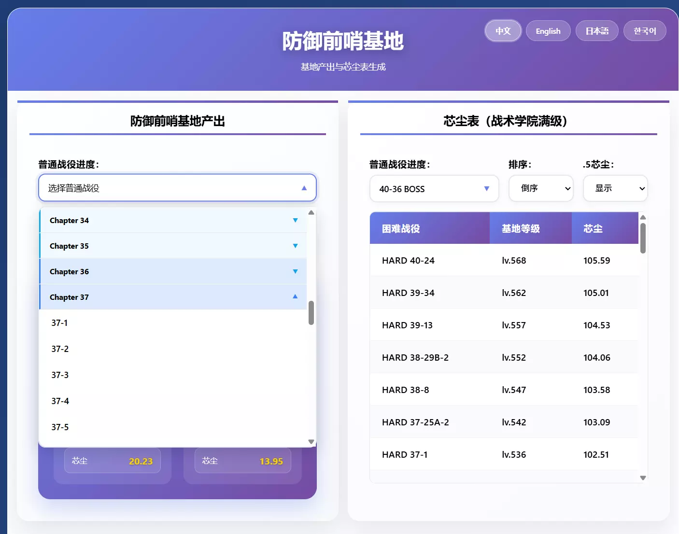Expand the Chapter 36 section

coord(172,271)
